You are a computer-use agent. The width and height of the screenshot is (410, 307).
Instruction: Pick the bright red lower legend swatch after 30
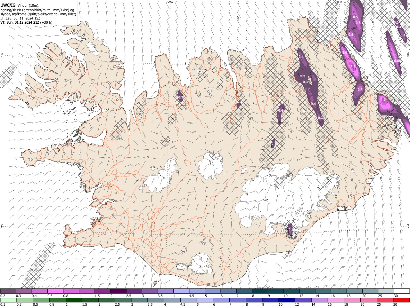[401, 300]
